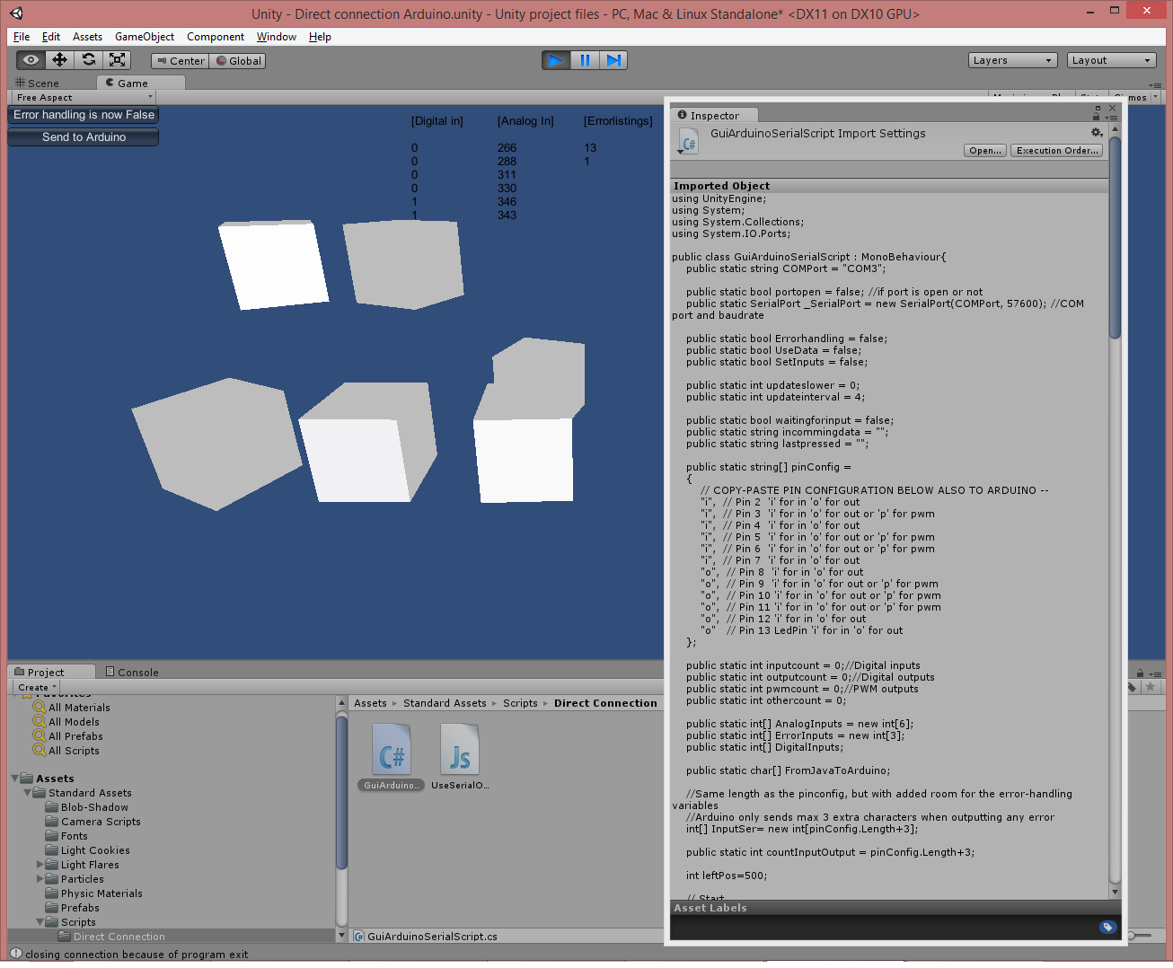Open the Inspector panel context menu icon
This screenshot has height=968, width=1173.
(x=1111, y=118)
